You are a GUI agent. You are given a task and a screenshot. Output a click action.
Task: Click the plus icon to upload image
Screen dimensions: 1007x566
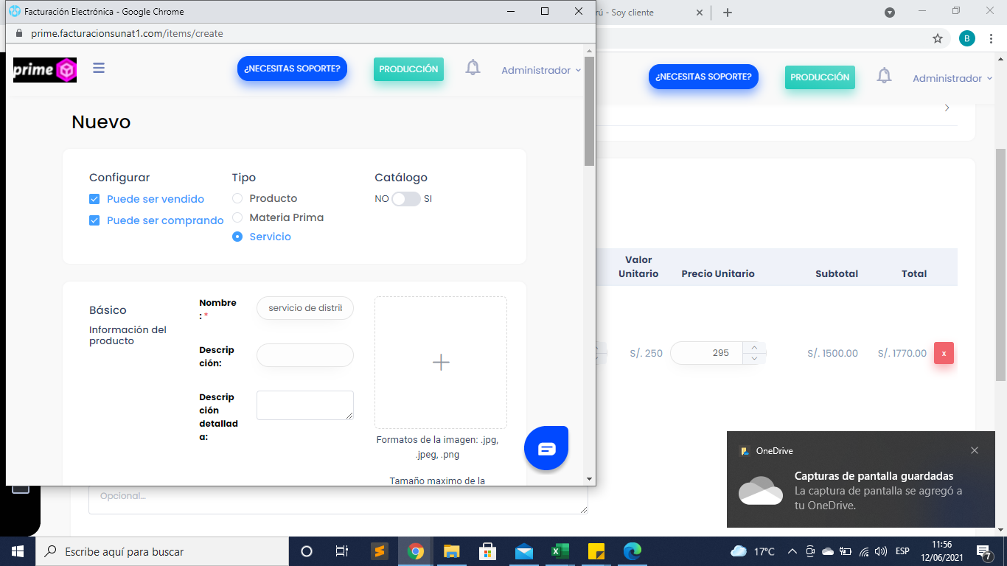coord(441,363)
